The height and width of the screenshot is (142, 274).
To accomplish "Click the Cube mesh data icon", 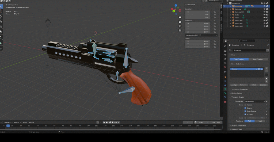I will point(244,15).
